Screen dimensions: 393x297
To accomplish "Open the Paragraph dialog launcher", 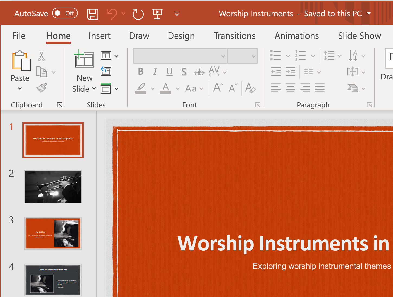I will [x=369, y=105].
